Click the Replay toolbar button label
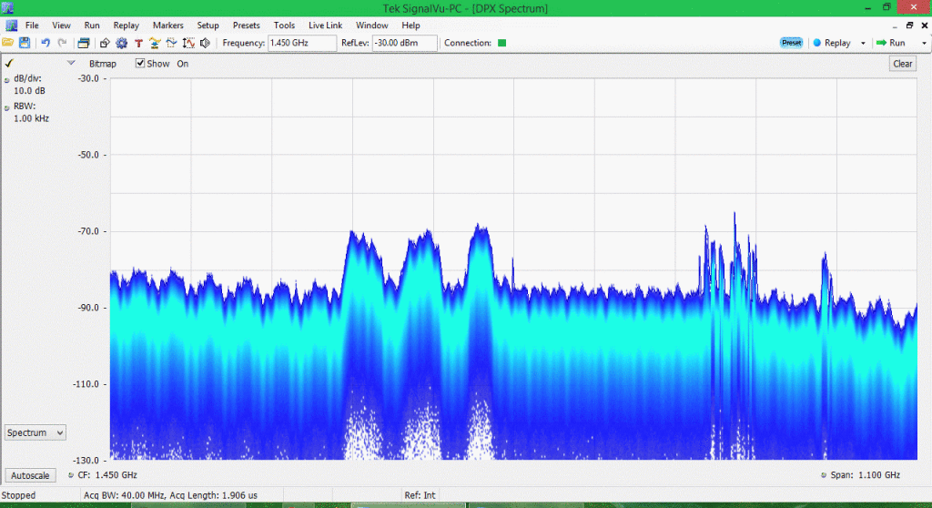Viewport: 932px width, 508px height. coord(837,43)
